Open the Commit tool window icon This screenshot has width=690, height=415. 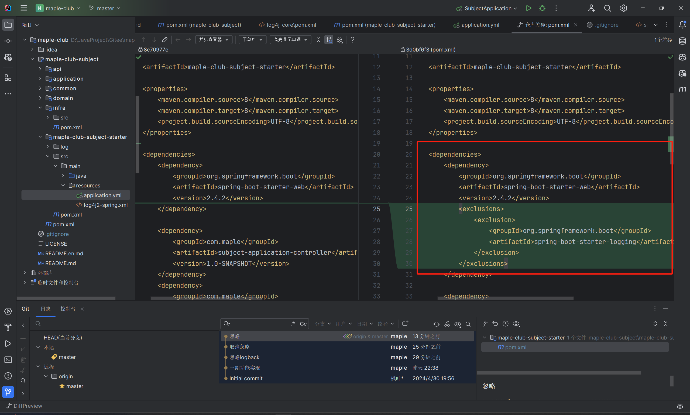[8, 41]
